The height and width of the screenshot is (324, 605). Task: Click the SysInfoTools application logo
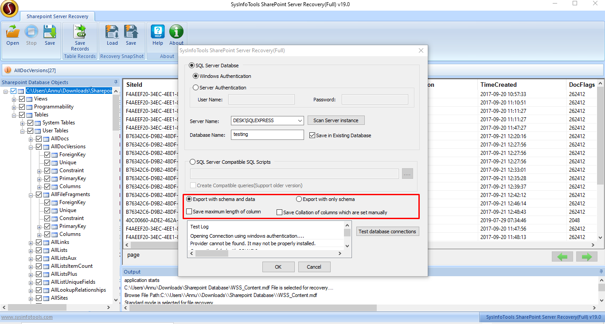(10, 9)
